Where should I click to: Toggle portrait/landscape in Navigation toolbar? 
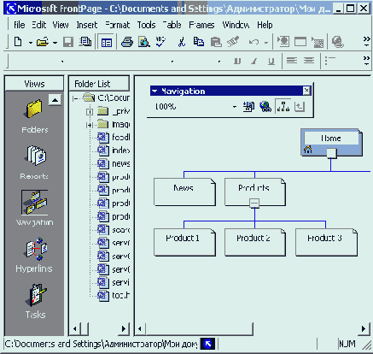[x=300, y=107]
